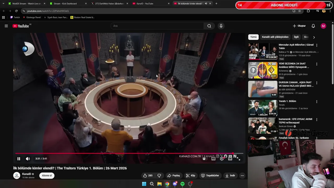334x188 pixels.
Task: Click the youtube.com address bar URL
Action: (48, 11)
